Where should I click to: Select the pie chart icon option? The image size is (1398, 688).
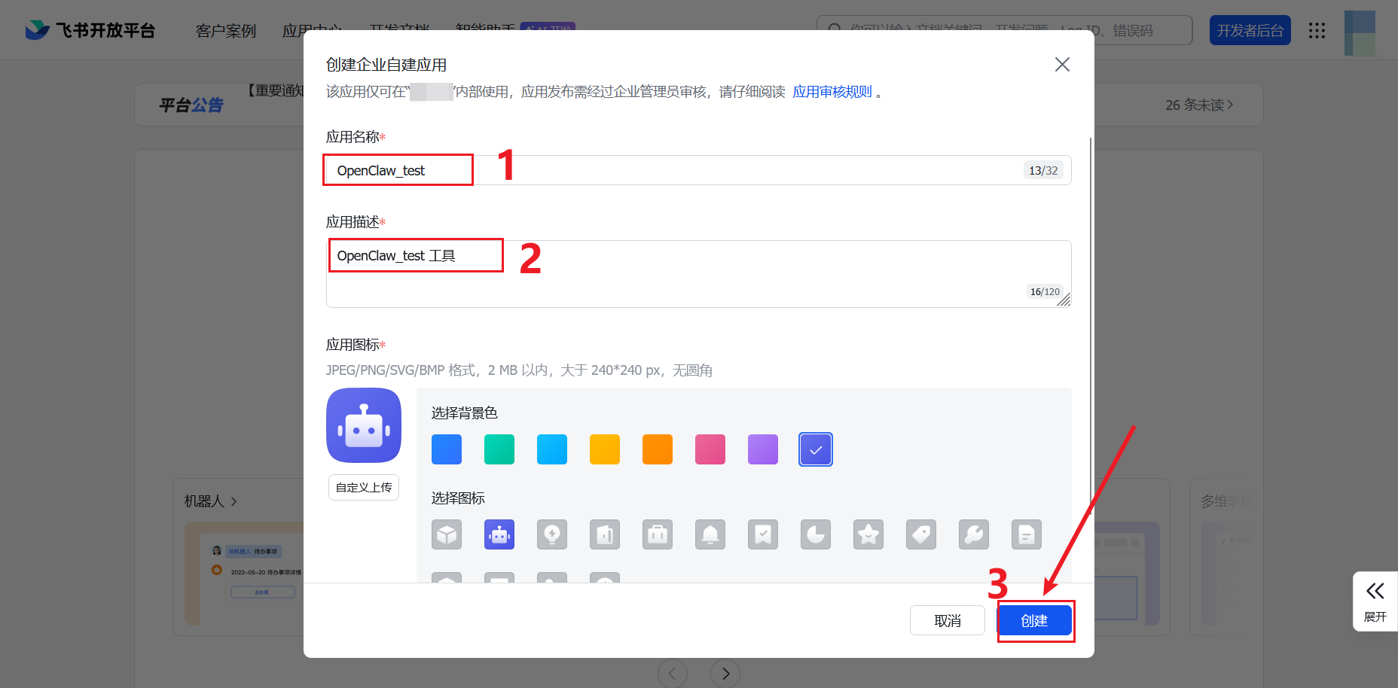pyautogui.click(x=816, y=534)
